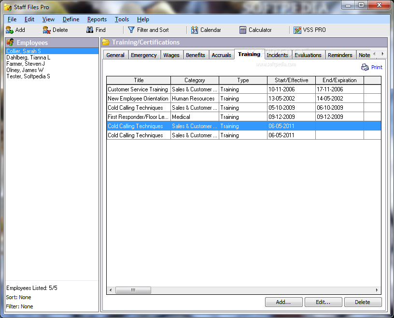Screen dimensions: 394x318
Task: Click the Add... button
Action: coord(283,302)
